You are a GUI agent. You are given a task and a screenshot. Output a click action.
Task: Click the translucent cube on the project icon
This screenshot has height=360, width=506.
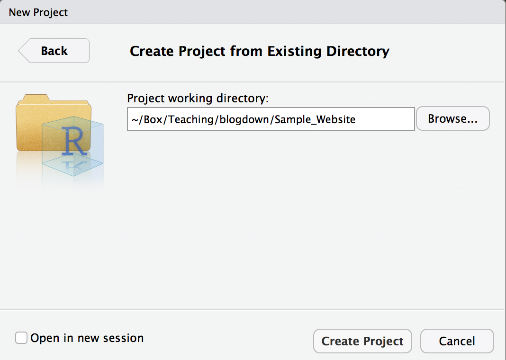tap(72, 146)
